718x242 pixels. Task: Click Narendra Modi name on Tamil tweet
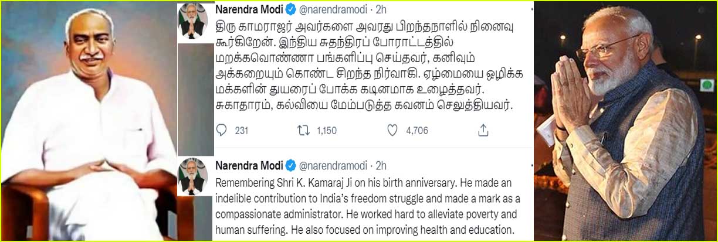[x=249, y=10]
